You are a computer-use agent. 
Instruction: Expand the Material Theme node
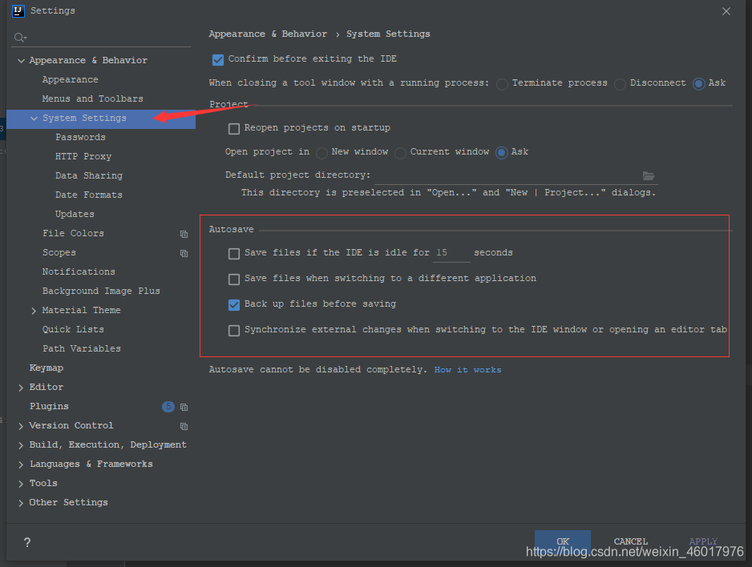[34, 311]
